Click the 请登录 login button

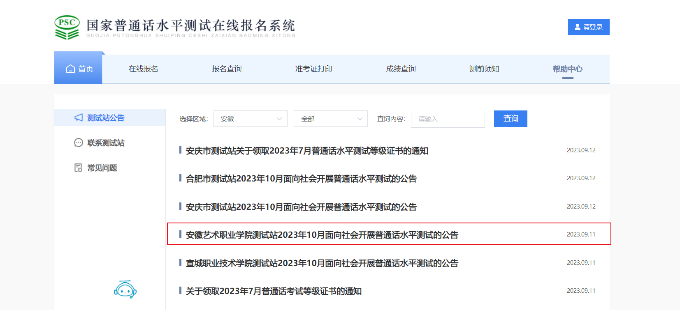coord(589,27)
